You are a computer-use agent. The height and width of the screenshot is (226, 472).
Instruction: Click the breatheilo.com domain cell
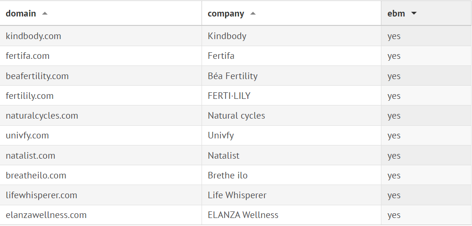pos(36,176)
